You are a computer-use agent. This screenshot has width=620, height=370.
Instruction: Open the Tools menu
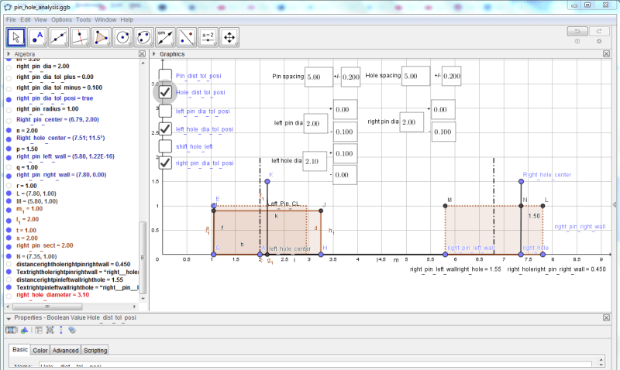pos(83,20)
